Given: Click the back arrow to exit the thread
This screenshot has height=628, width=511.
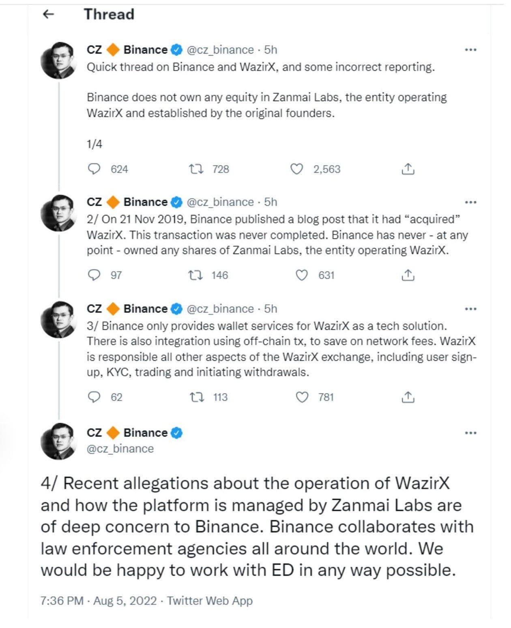Looking at the screenshot, I should (x=49, y=14).
